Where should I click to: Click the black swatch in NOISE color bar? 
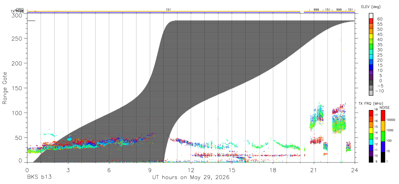tap(383, 157)
